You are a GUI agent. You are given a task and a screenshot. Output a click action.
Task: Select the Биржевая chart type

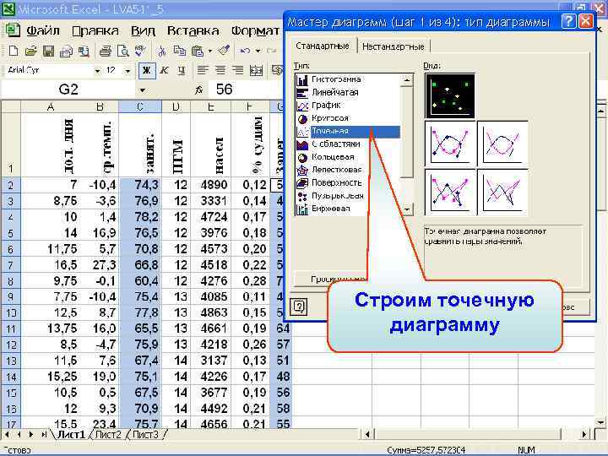[331, 209]
